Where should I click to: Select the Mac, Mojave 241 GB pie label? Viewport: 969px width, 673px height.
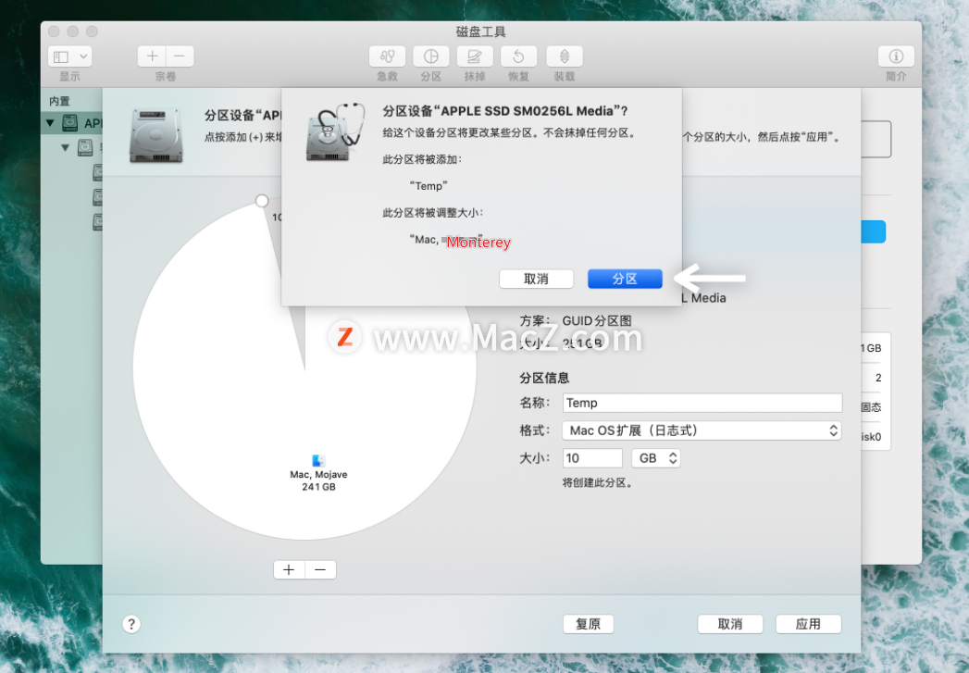pos(318,480)
